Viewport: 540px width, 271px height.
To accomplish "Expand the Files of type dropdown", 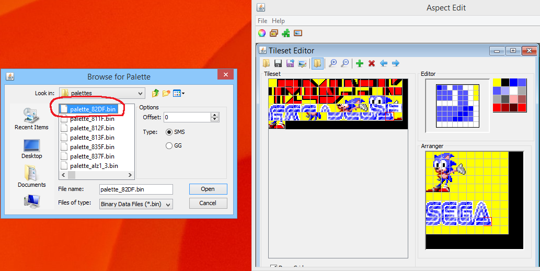I will [168, 204].
